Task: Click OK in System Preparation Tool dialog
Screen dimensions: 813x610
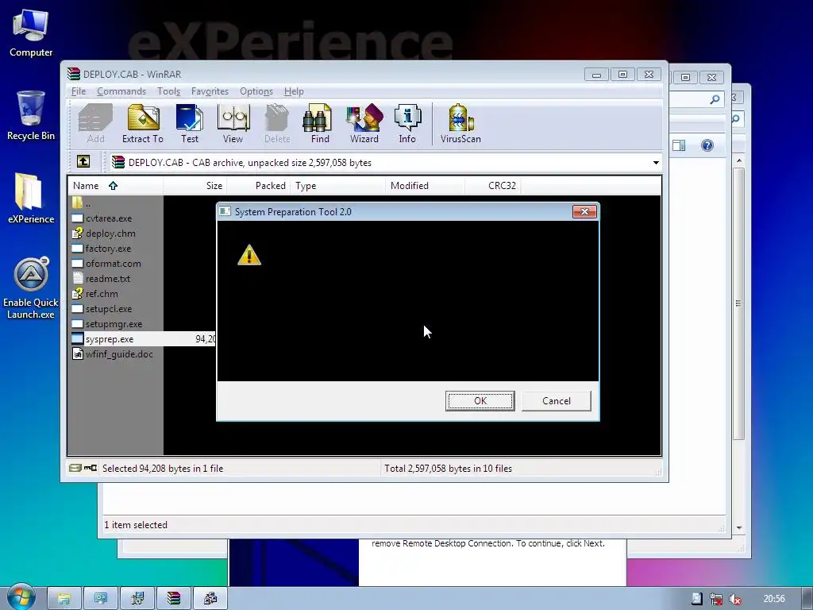Action: tap(480, 400)
